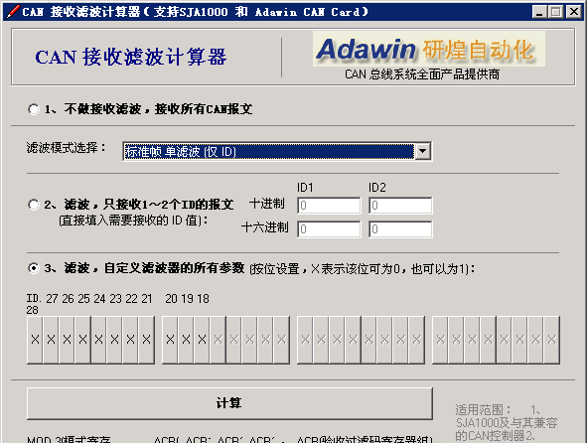
Task: Click the 十进制 row label
Action: [x=267, y=204]
